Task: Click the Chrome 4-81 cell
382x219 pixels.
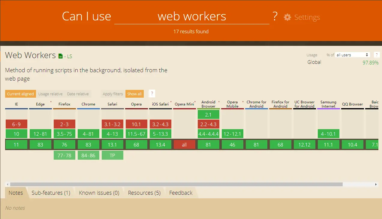Action: click(x=89, y=134)
